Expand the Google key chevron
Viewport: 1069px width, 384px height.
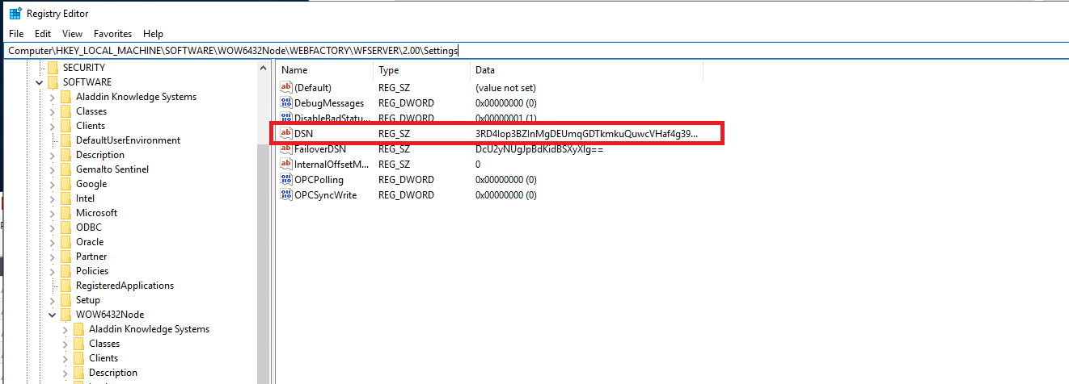[x=52, y=184]
